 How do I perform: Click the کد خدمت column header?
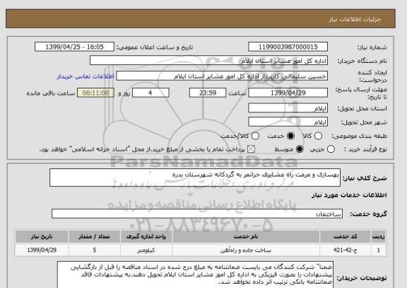346,236
